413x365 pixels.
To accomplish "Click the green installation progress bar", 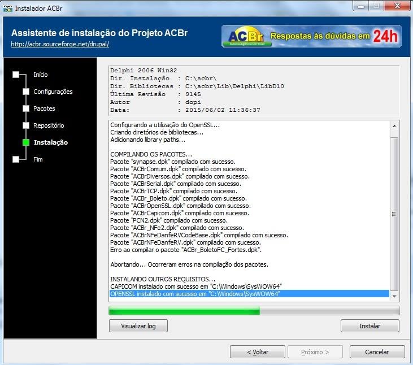I will point(254,311).
